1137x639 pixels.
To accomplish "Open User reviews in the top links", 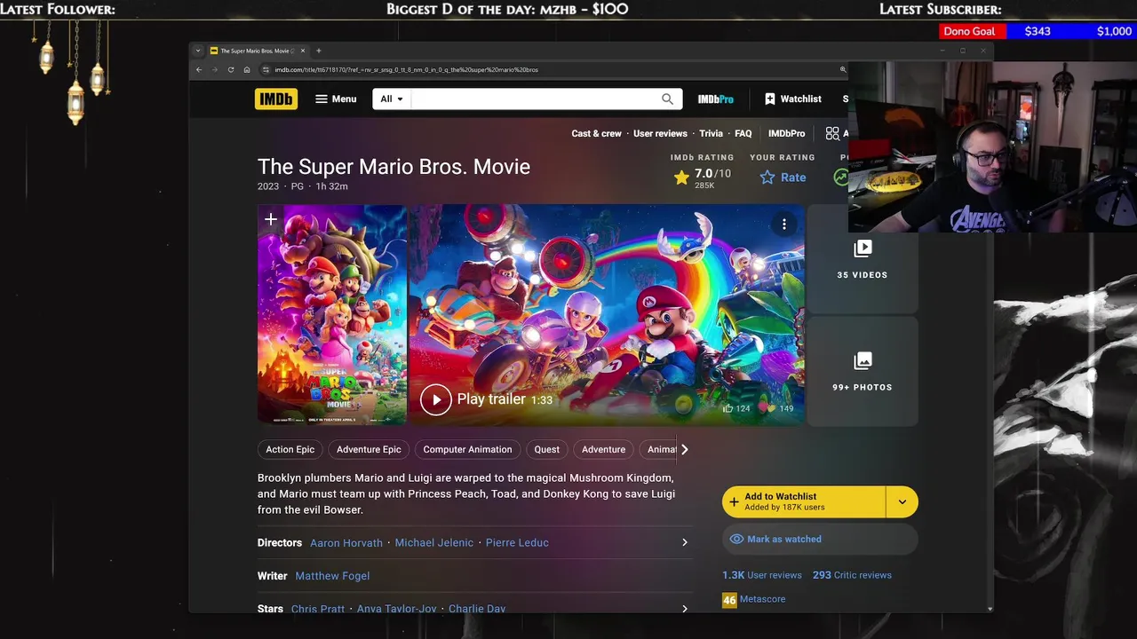I will [660, 133].
